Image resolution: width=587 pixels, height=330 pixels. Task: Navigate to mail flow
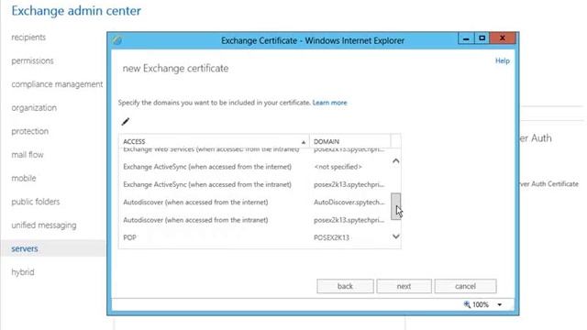(28, 155)
